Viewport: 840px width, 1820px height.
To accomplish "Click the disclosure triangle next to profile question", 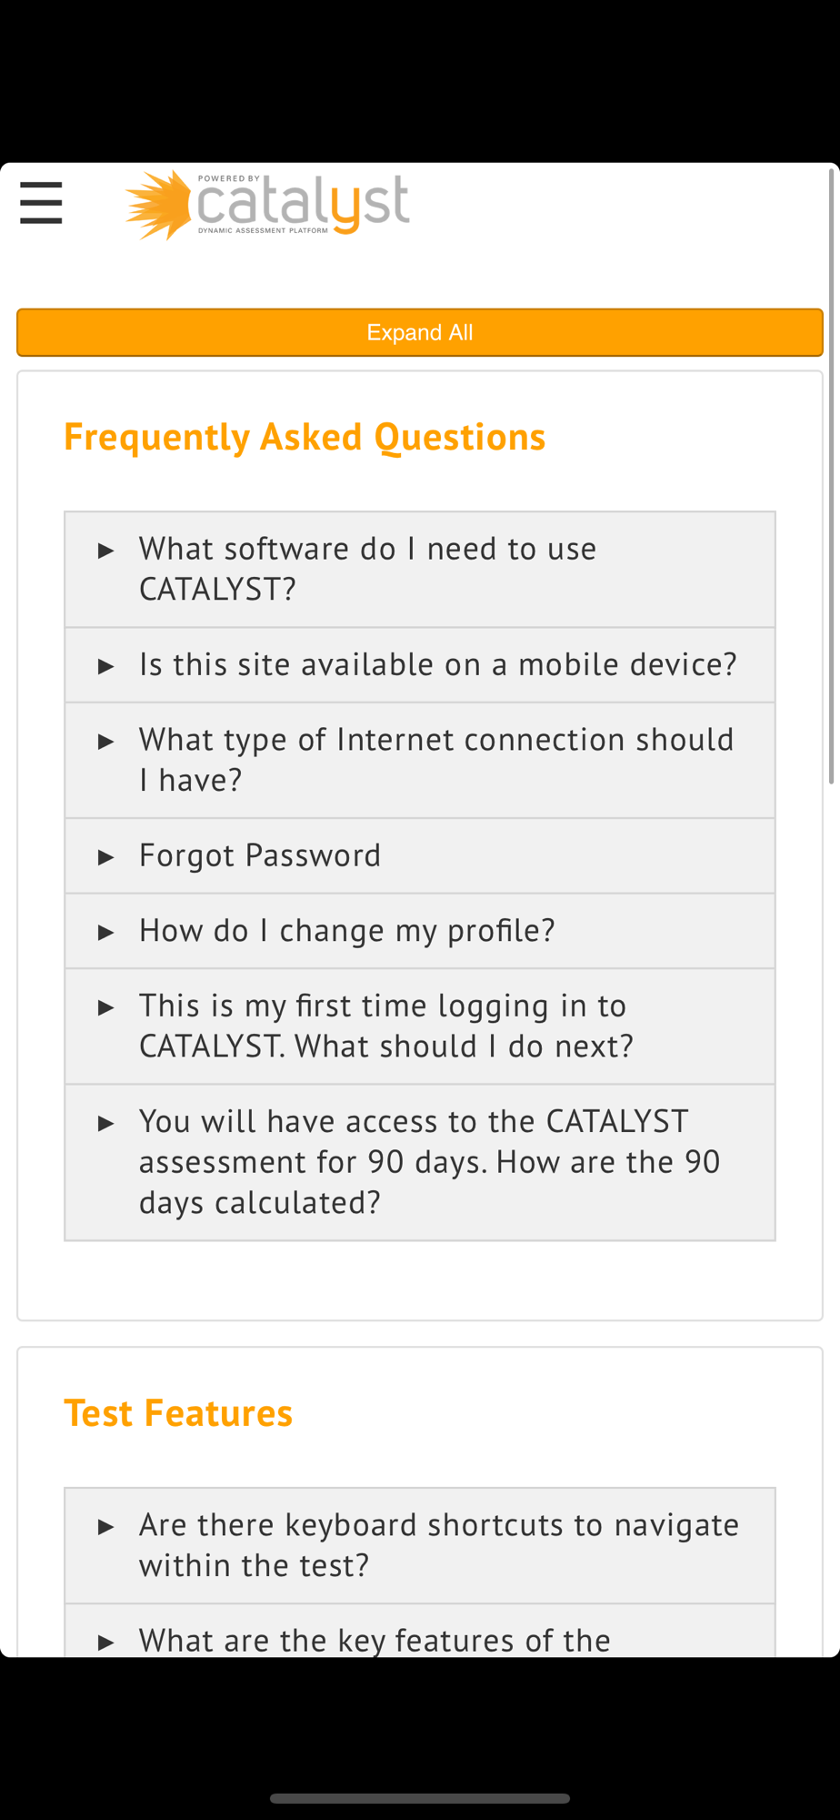I will [x=106, y=932].
